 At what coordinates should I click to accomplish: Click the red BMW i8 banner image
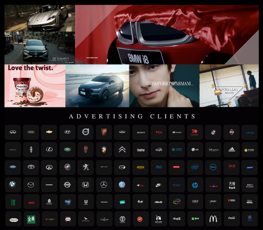(x=167, y=34)
